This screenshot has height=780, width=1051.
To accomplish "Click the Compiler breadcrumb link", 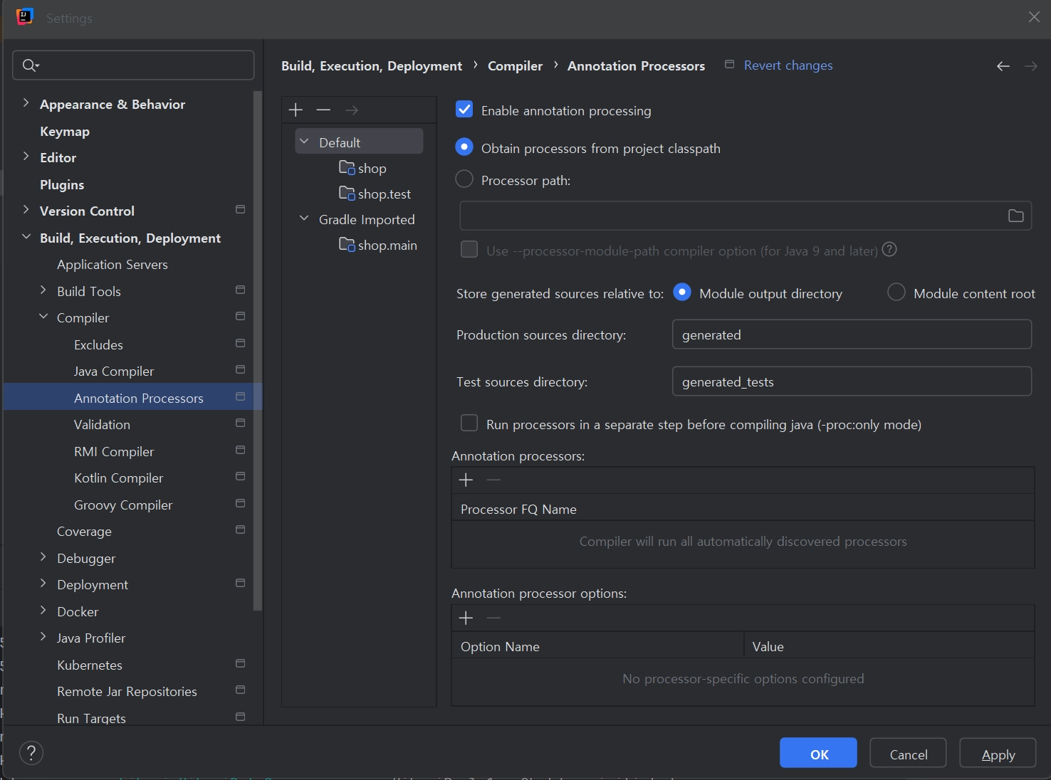I will pos(515,65).
